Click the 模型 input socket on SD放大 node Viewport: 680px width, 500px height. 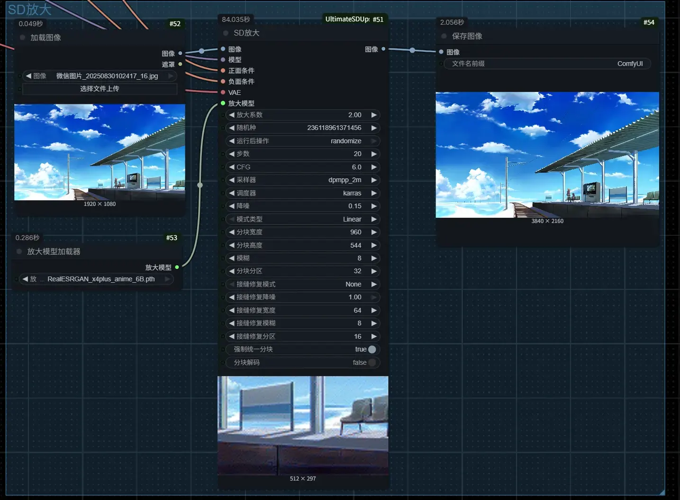(x=223, y=59)
